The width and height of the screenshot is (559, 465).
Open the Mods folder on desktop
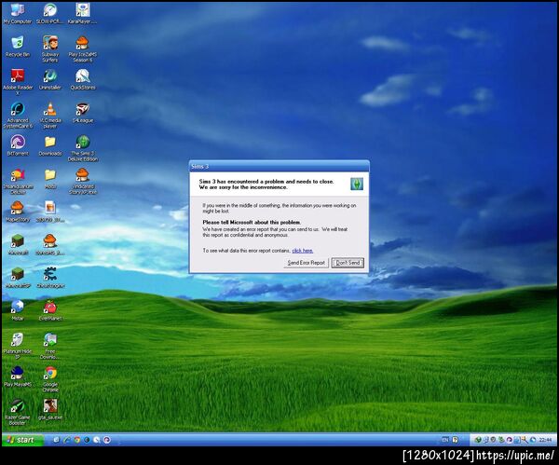50,179
